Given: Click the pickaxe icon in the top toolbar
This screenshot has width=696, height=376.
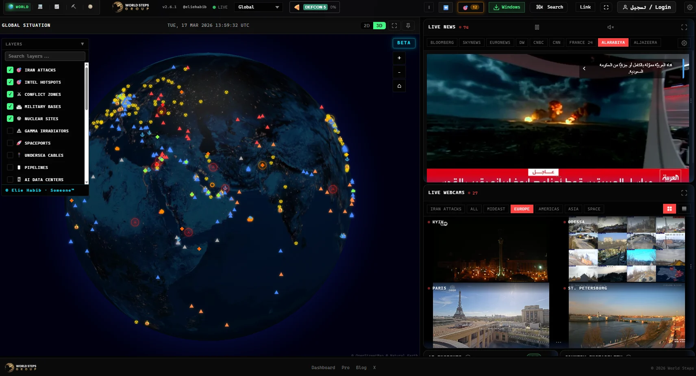Looking at the screenshot, I should [x=74, y=6].
